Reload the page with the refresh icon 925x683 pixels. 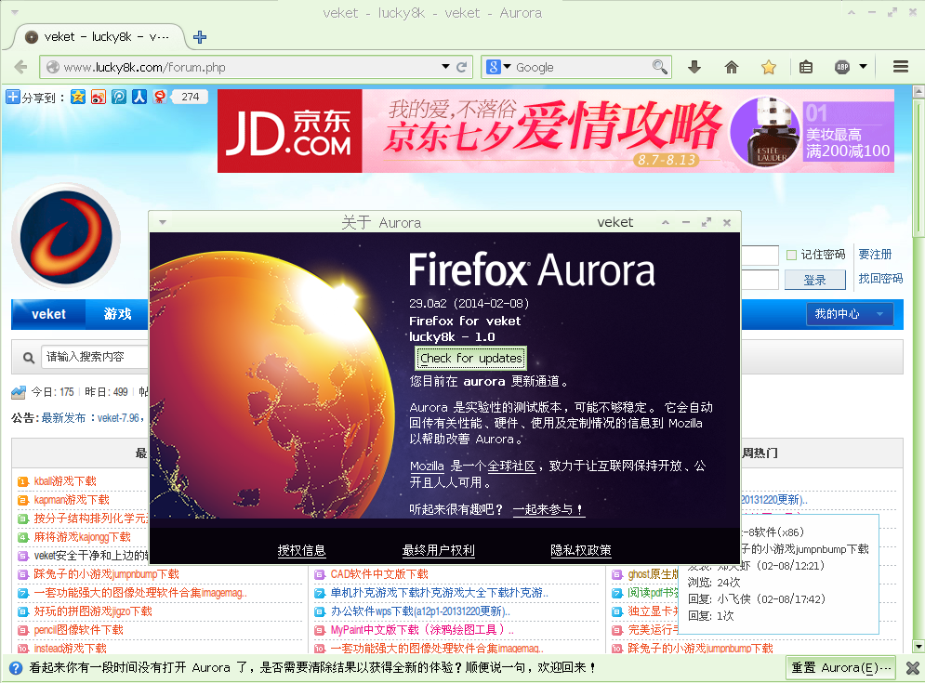pos(462,67)
